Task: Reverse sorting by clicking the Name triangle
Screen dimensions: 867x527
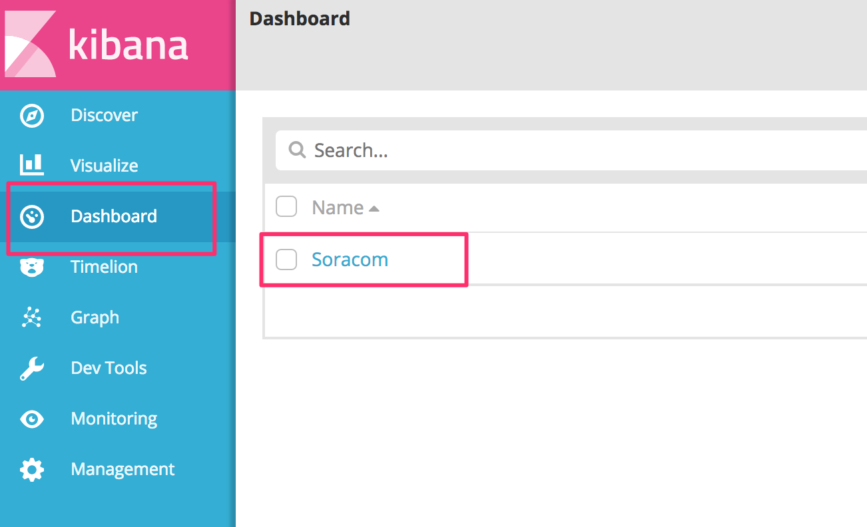Action: coord(374,207)
